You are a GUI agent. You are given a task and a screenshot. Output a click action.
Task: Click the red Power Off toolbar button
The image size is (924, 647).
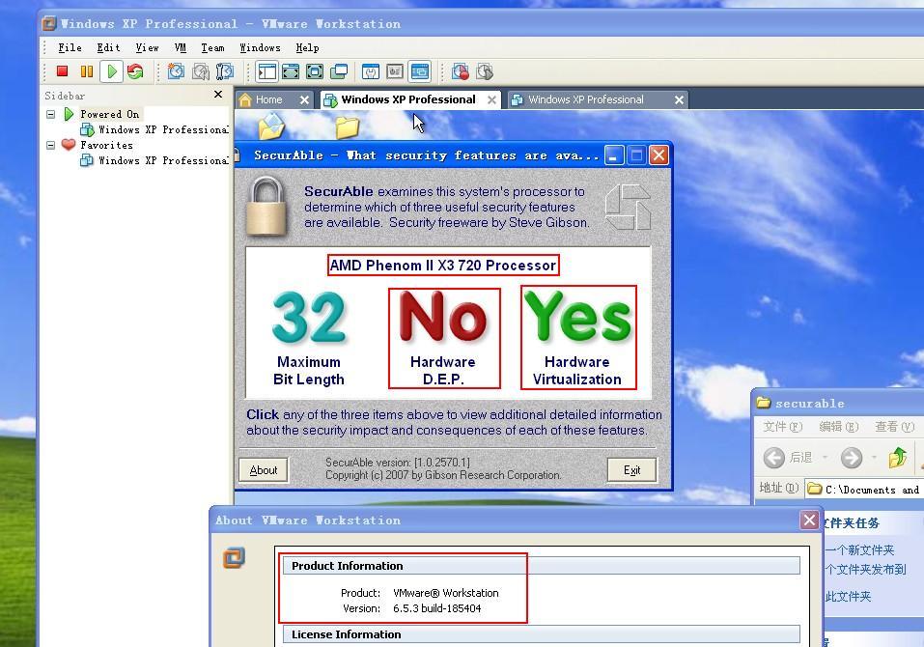click(x=62, y=71)
